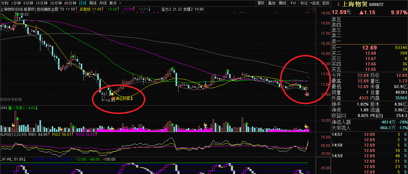Expand the 更多 periods menu
The width and height of the screenshot is (408, 174).
(115, 3)
